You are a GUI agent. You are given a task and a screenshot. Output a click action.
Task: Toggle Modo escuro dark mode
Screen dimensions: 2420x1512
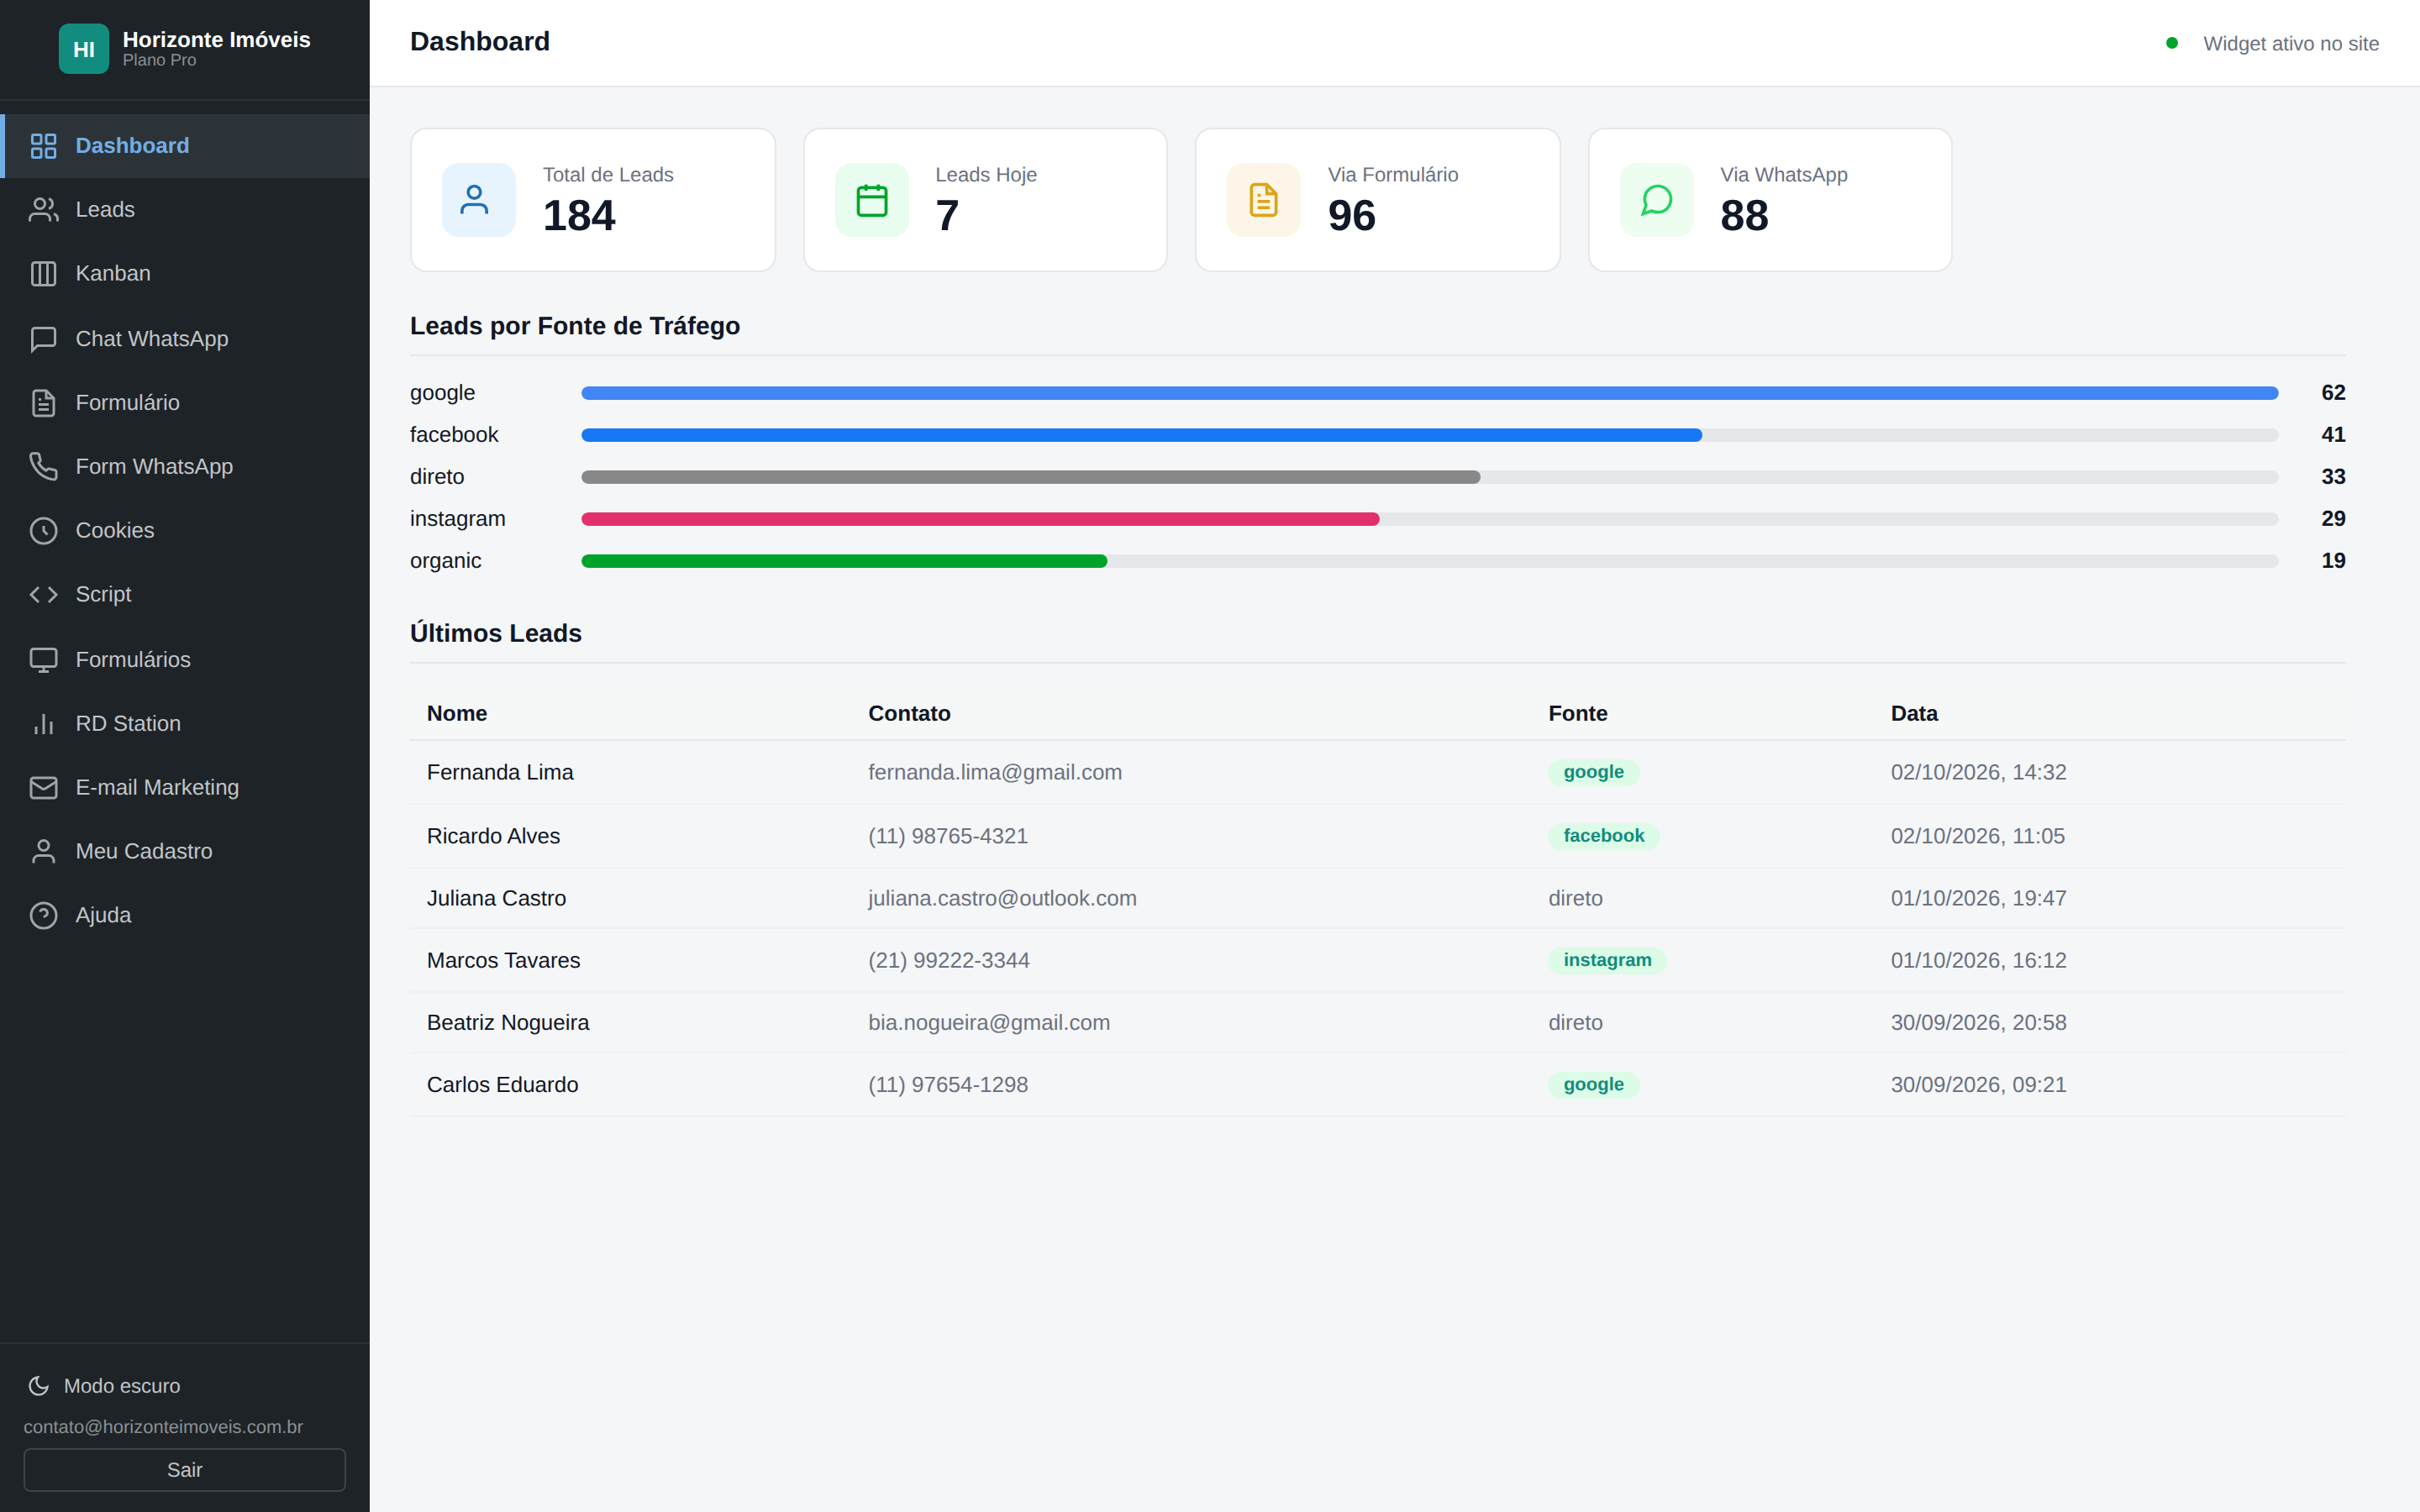pyautogui.click(x=104, y=1386)
